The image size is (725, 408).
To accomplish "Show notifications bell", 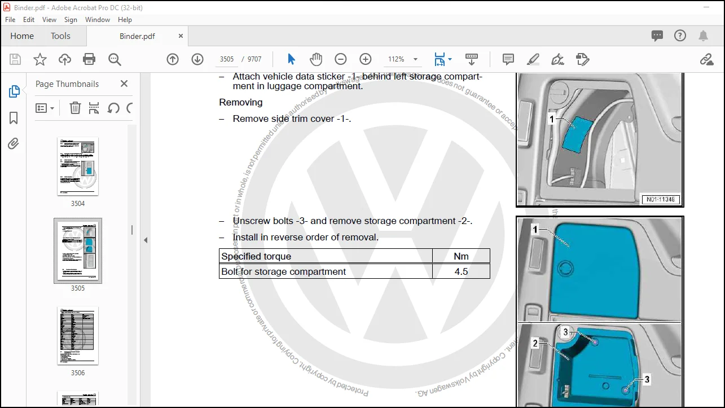I will click(x=703, y=36).
